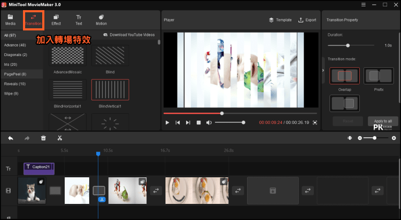Zoom out the timeline minus button

(x=360, y=138)
